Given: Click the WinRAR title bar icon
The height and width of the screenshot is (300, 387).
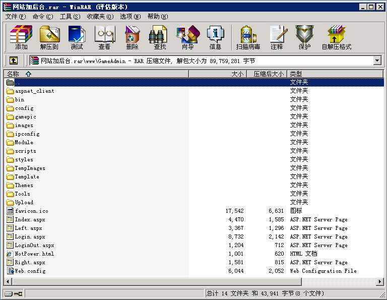Looking at the screenshot, I should click(x=7, y=7).
